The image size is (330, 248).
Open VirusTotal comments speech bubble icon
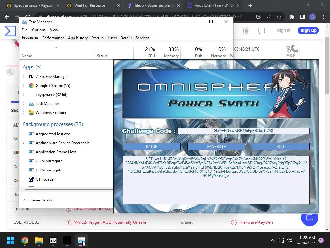pos(262,31)
